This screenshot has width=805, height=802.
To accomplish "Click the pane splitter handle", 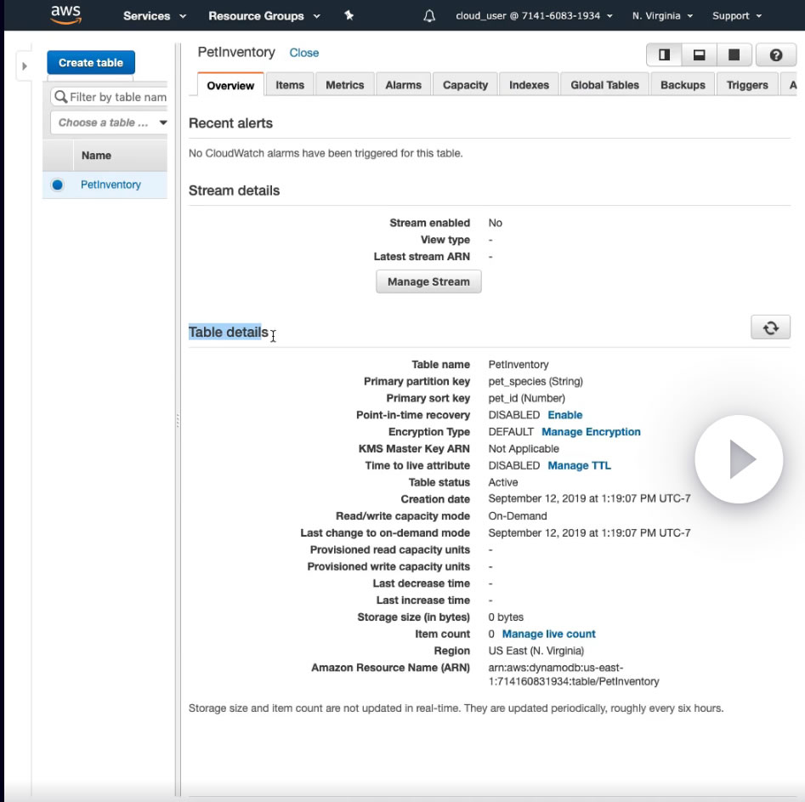I will 178,421.
